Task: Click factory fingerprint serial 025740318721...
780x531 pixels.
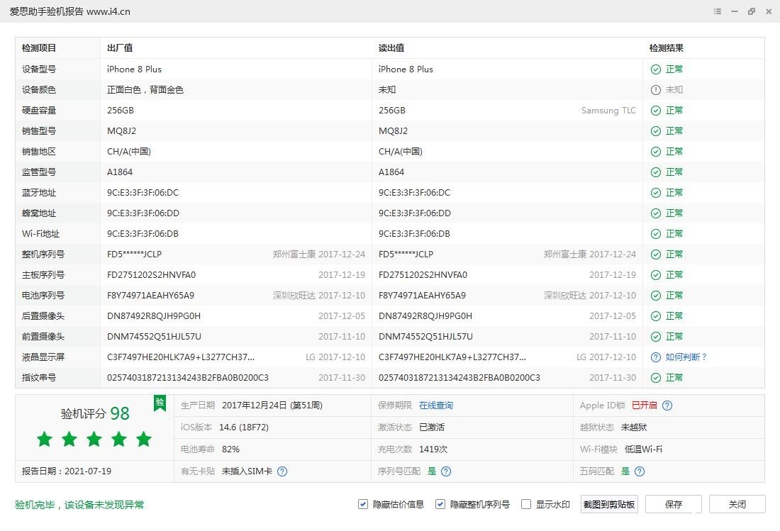Action: [187, 377]
